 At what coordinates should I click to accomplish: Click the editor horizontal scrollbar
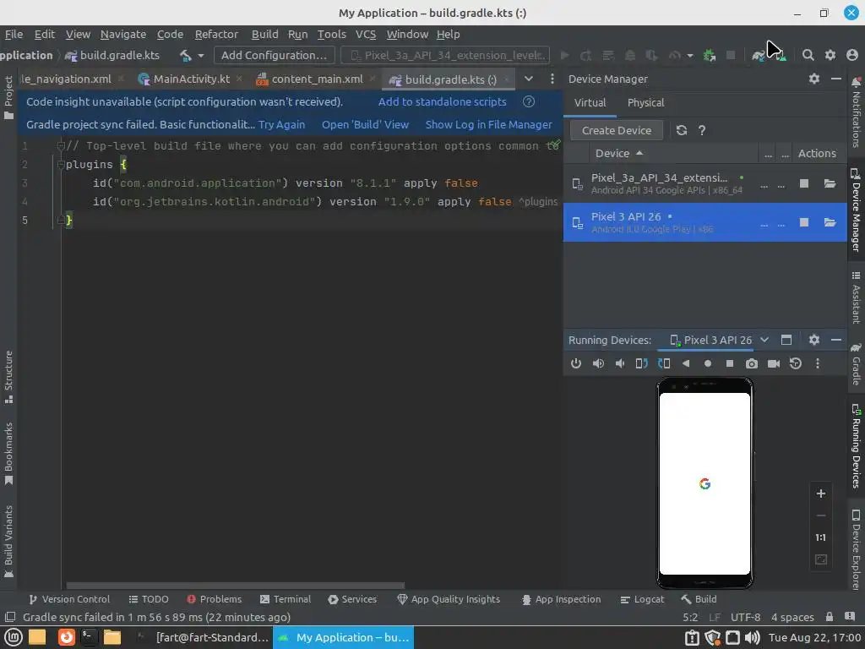point(235,586)
